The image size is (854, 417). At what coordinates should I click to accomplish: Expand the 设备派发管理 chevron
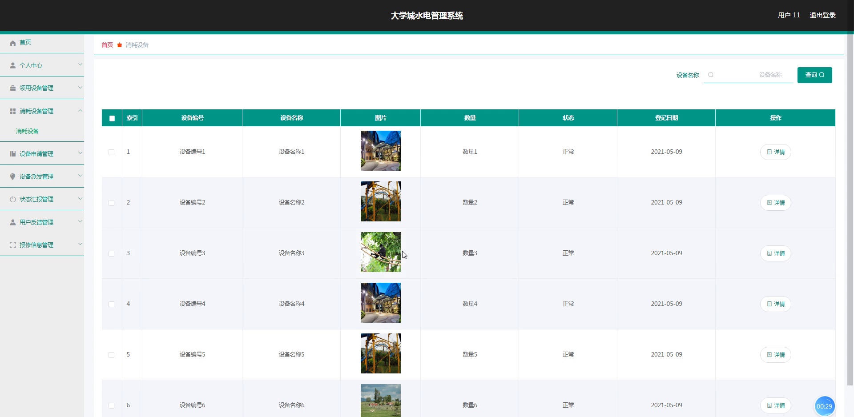coord(80,176)
